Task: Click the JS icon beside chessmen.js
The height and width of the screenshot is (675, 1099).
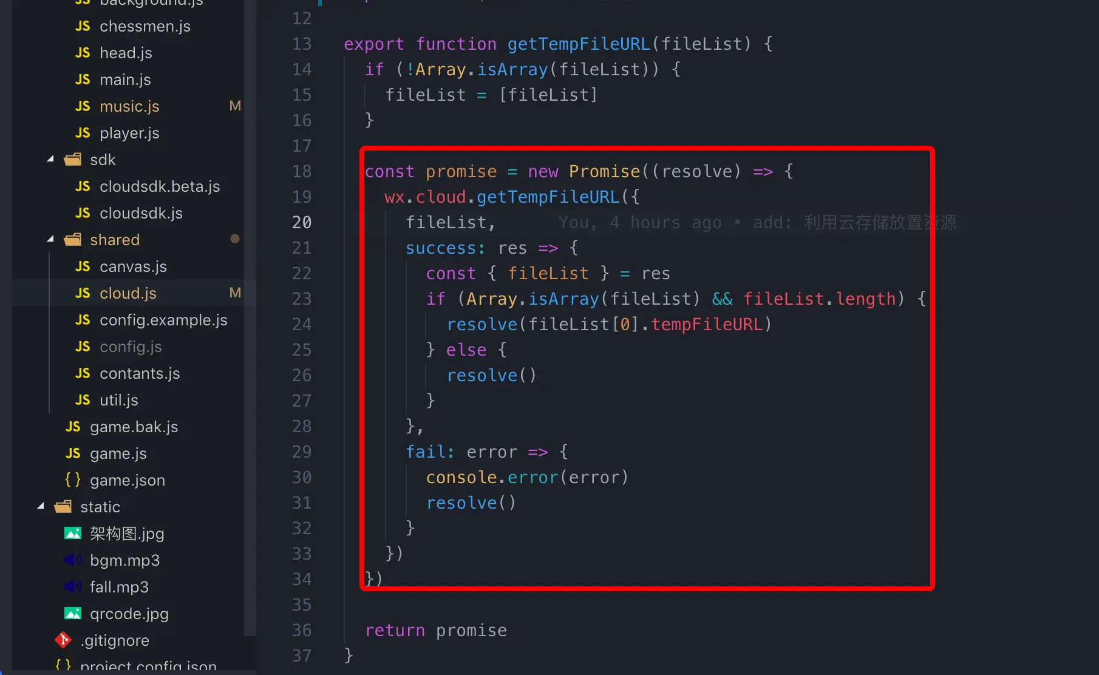Action: tap(83, 26)
